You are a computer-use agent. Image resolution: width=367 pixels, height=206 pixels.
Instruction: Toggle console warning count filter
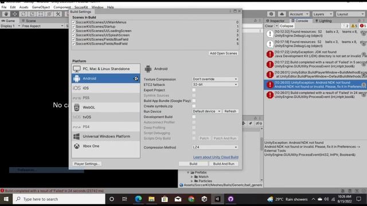[x=354, y=26]
